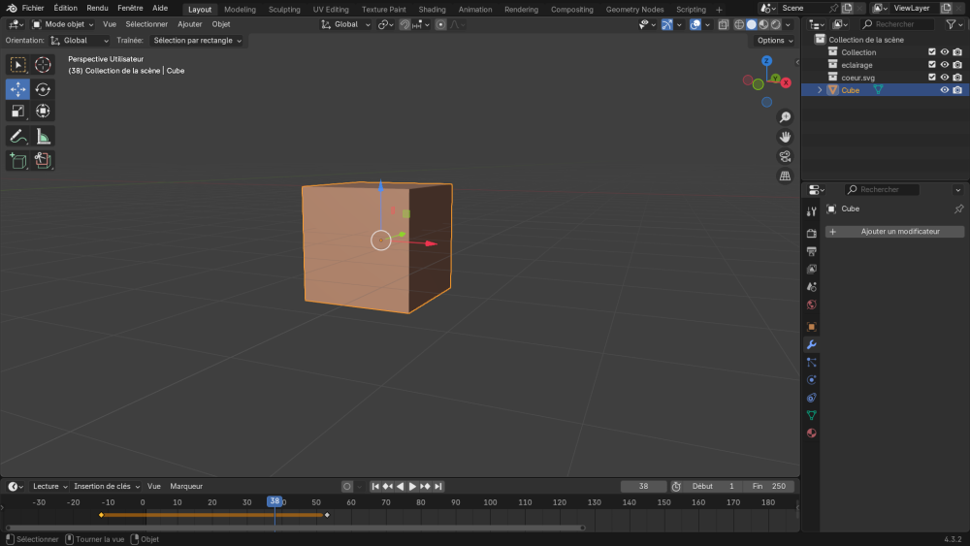
Task: Select the Move tool in toolbar
Action: point(17,89)
